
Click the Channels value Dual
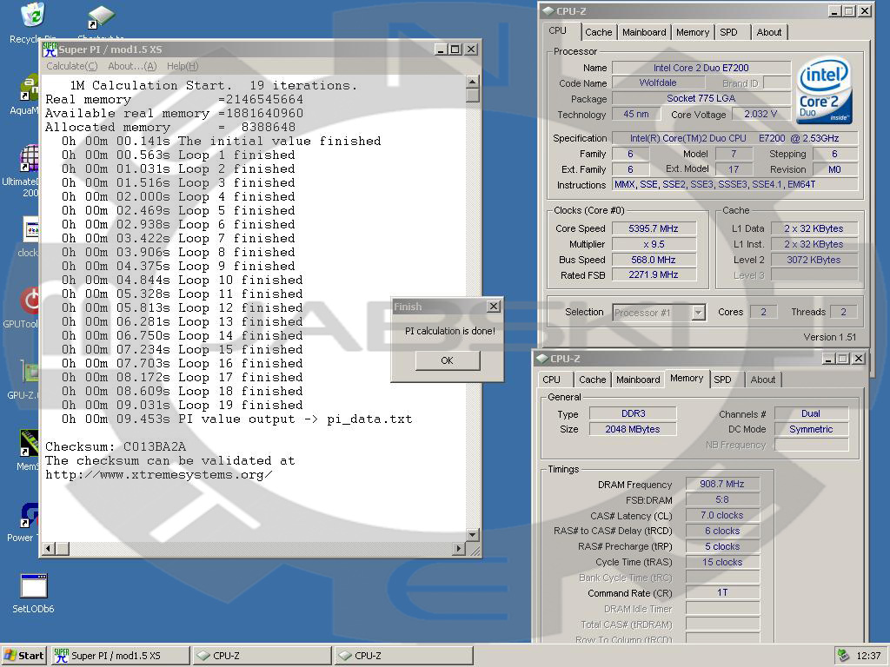(x=811, y=413)
